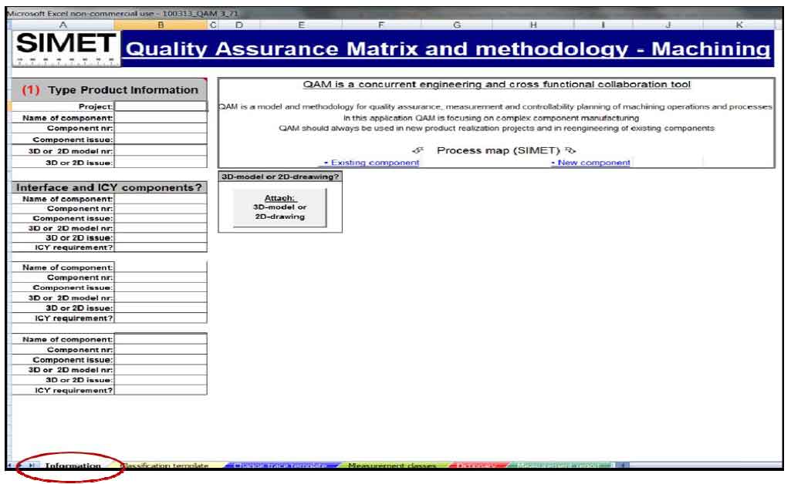Click the Attach 3D-model or 2D-drawing button

[279, 207]
